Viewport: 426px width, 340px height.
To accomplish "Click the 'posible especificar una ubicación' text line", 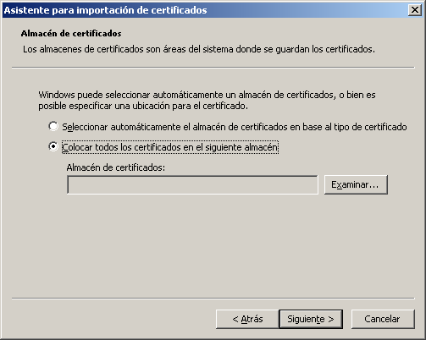I will (143, 107).
